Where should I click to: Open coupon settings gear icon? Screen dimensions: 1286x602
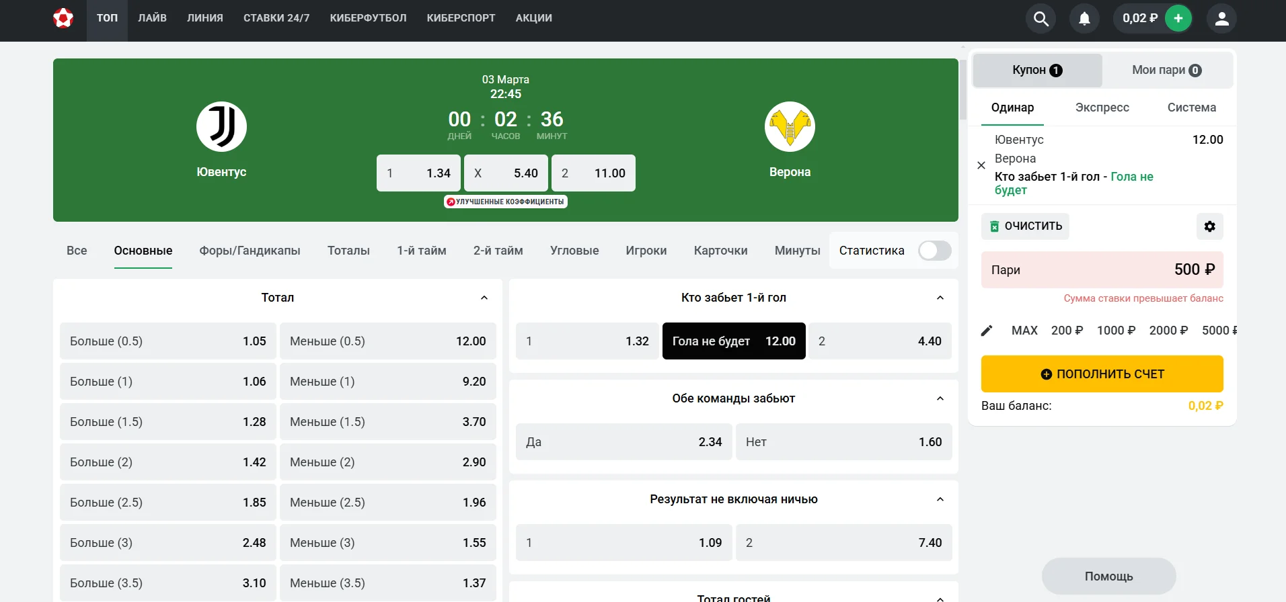tap(1209, 226)
